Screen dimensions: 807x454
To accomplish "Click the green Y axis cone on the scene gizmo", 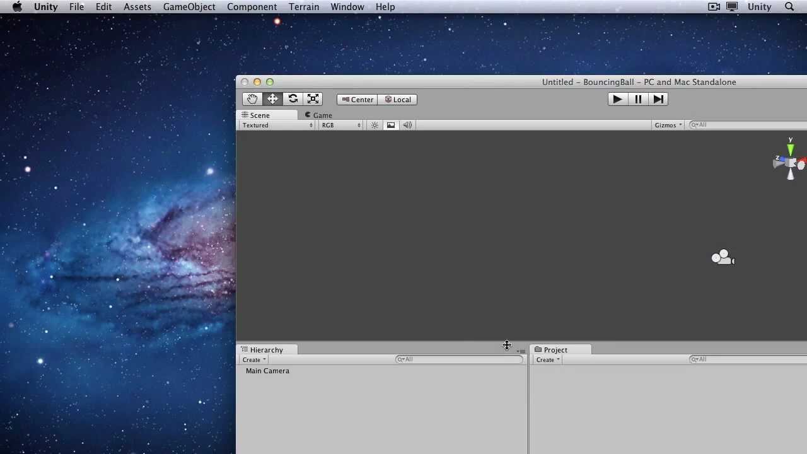I will (791, 150).
